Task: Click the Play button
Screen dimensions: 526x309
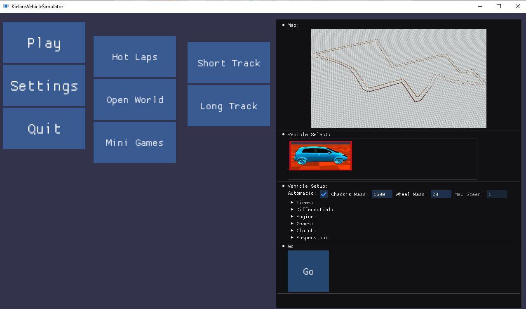Action: coord(44,42)
